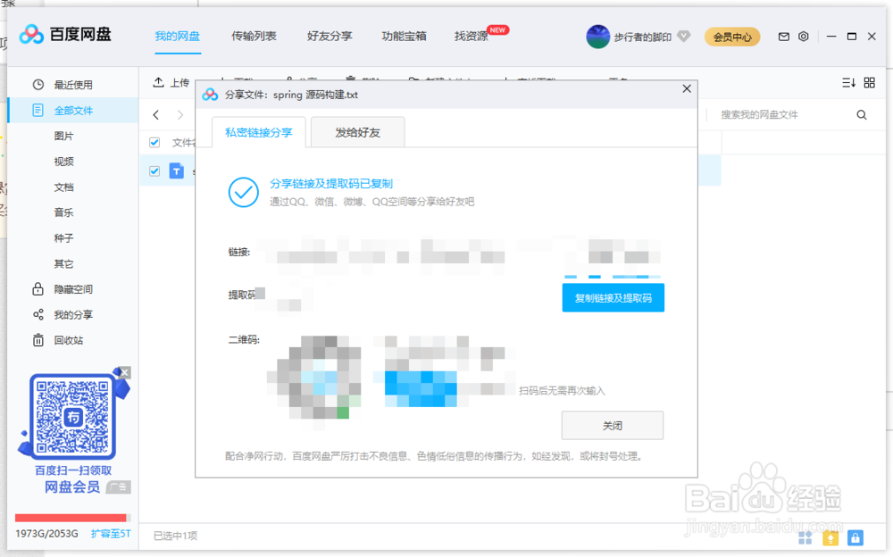The width and height of the screenshot is (893, 557).
Task: Click the bottom-right blue lock icon
Action: tap(855, 537)
